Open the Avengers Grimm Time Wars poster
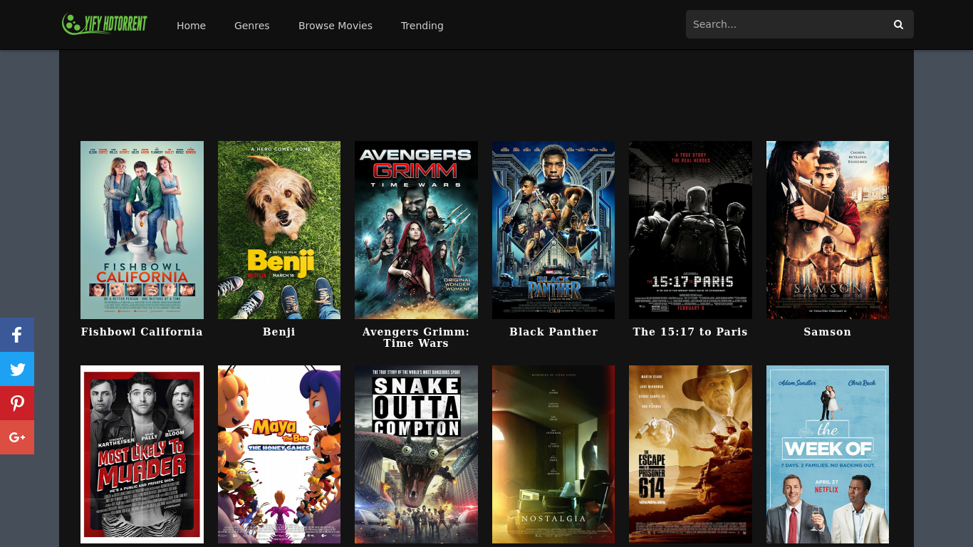 pyautogui.click(x=416, y=230)
